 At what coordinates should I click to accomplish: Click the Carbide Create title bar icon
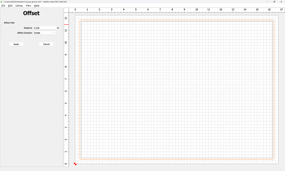point(2,2)
